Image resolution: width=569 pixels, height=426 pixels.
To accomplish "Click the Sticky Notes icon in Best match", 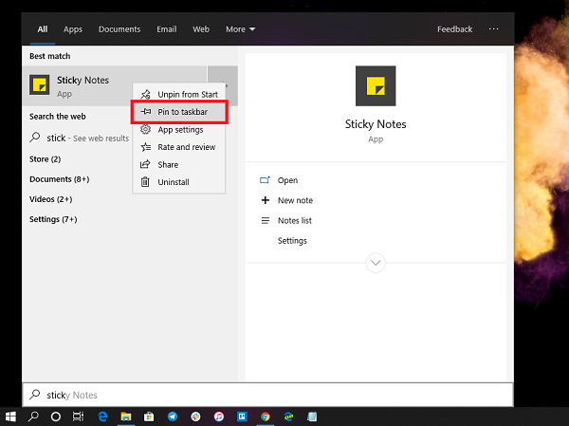I will pyautogui.click(x=40, y=86).
